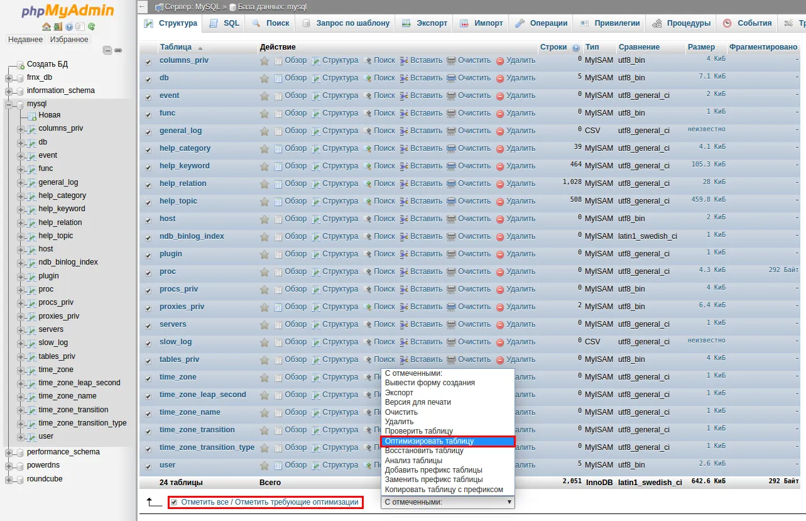Uncheck the help_topic table checkbox
Screen dimensions: 806x521
pyautogui.click(x=148, y=202)
